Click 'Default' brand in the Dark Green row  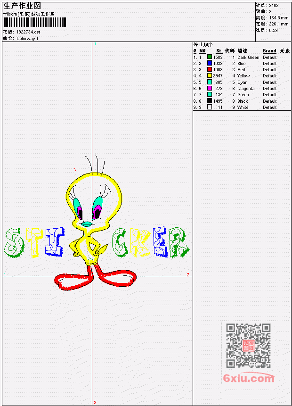coord(270,58)
